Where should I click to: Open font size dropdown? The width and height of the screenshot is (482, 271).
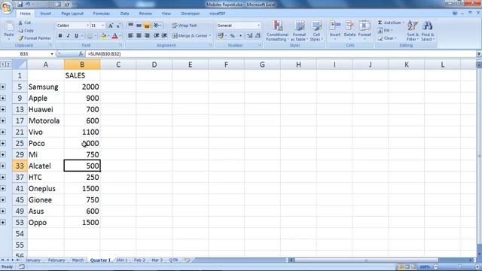pos(103,26)
